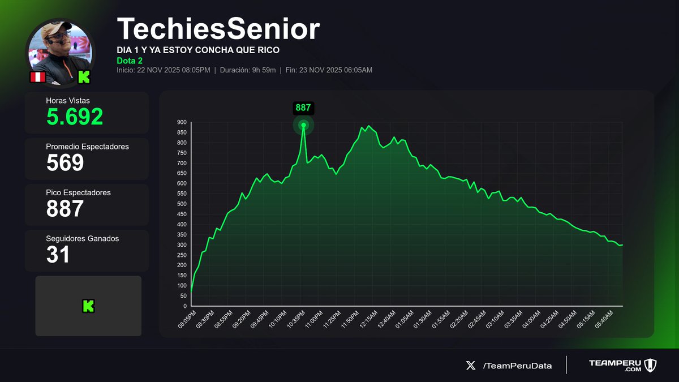Click the Seguidores Ganados label
The width and height of the screenshot is (679, 382).
(83, 239)
